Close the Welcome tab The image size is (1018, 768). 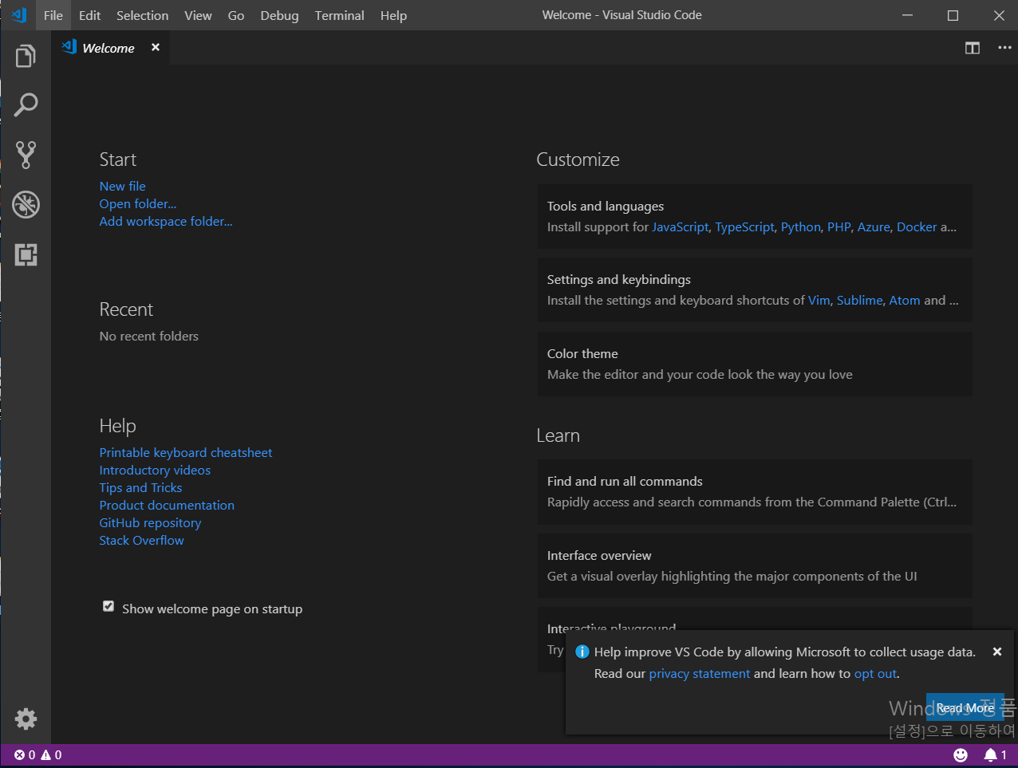156,47
